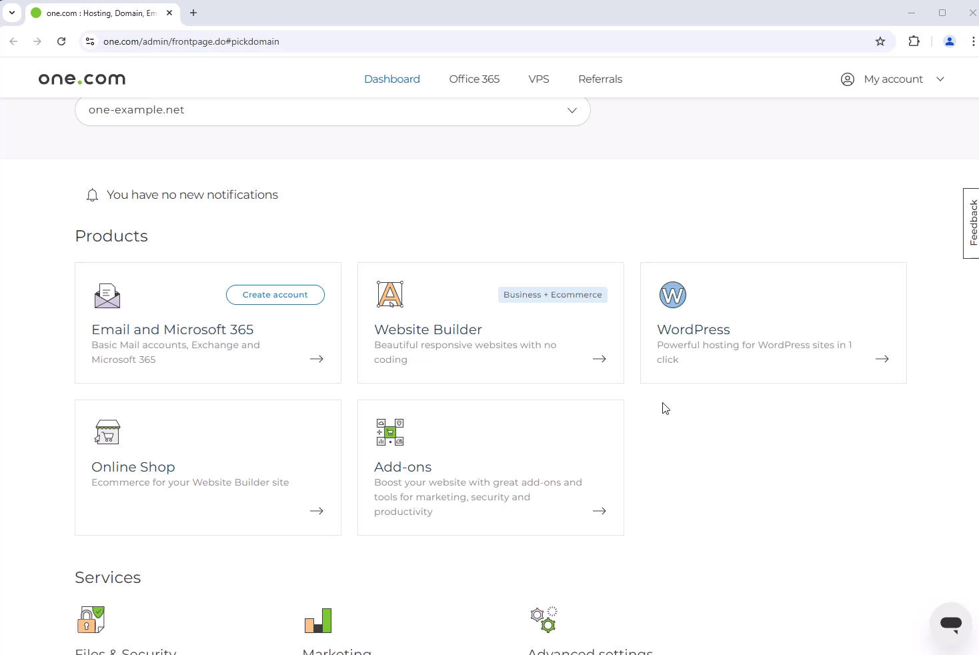
Task: Go back to previous page
Action: coord(13,41)
